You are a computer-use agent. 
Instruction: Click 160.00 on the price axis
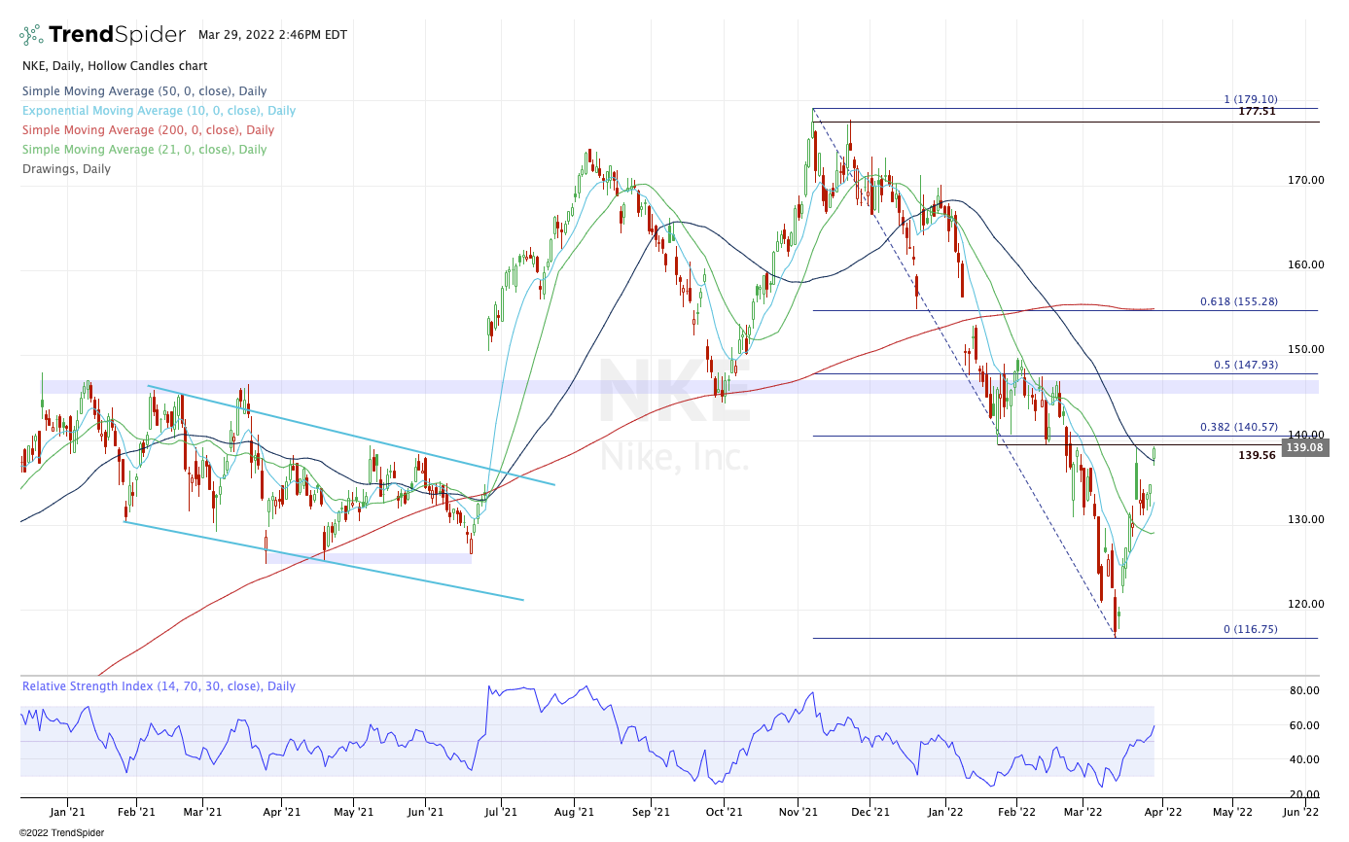coord(1308,264)
